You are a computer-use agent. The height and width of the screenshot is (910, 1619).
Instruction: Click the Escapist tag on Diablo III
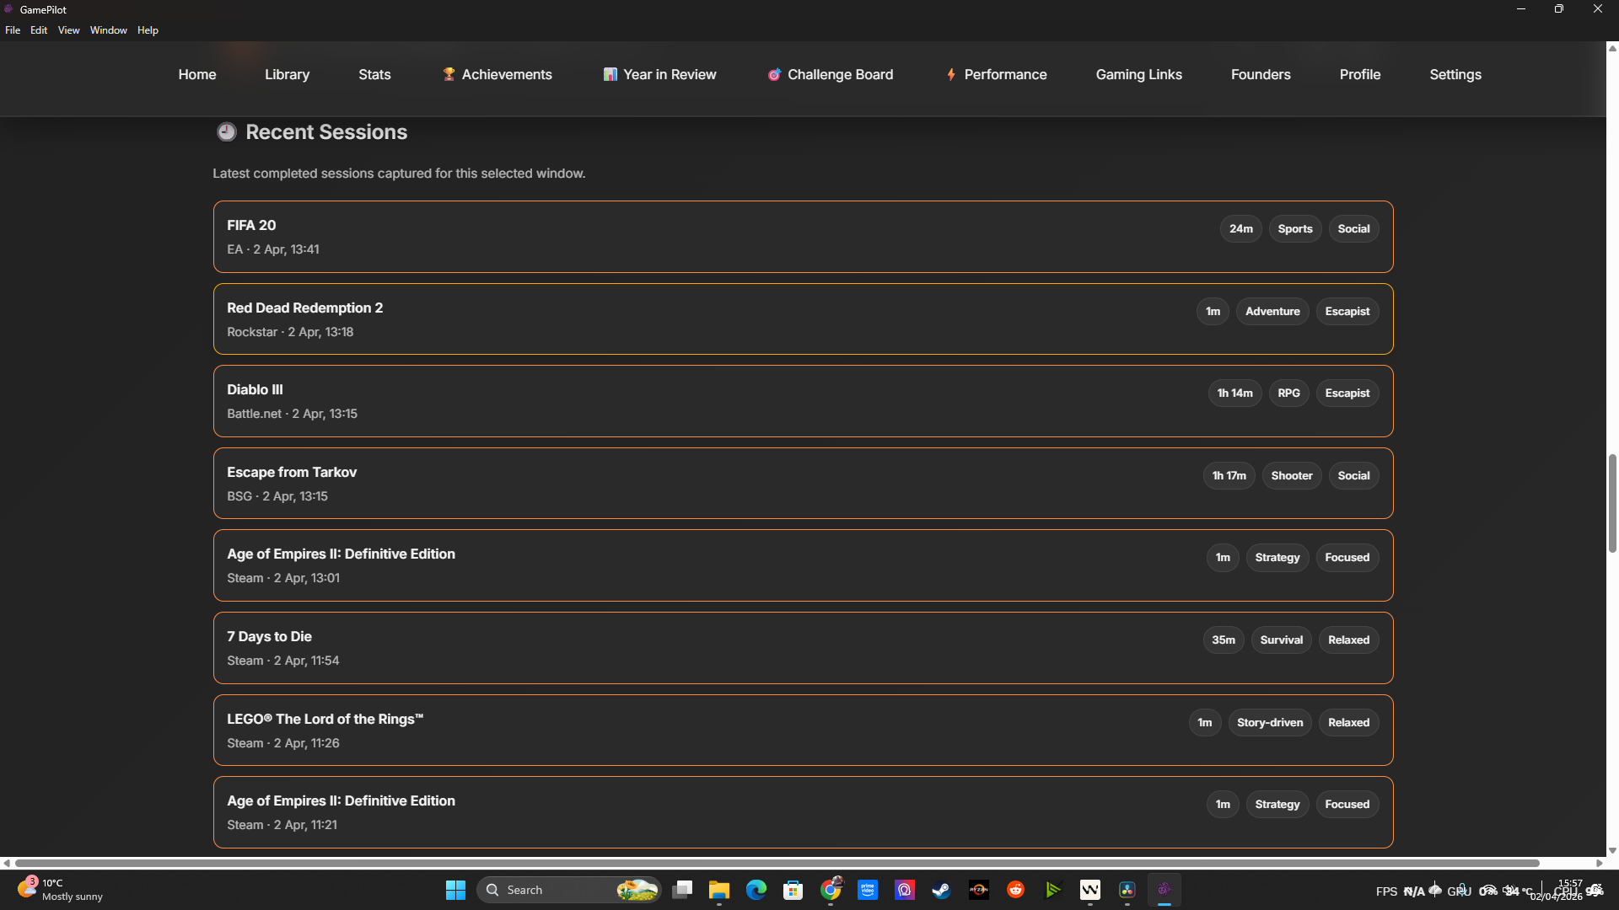point(1347,393)
